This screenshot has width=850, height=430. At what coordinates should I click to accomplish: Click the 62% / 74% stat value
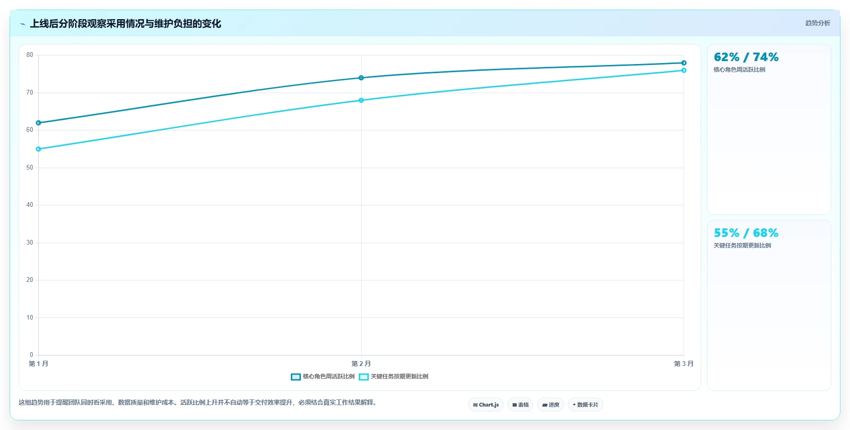coord(746,57)
